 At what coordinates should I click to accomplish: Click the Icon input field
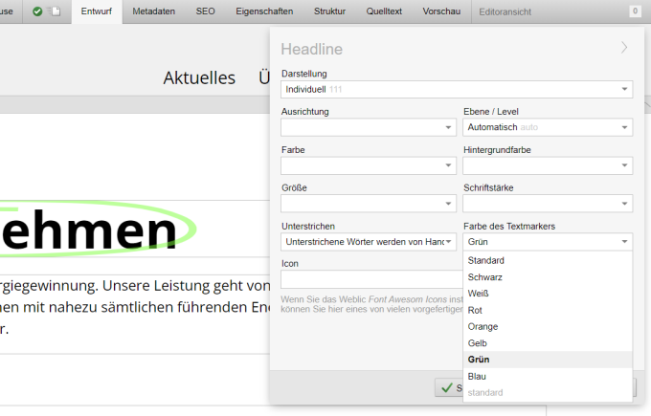tap(371, 279)
